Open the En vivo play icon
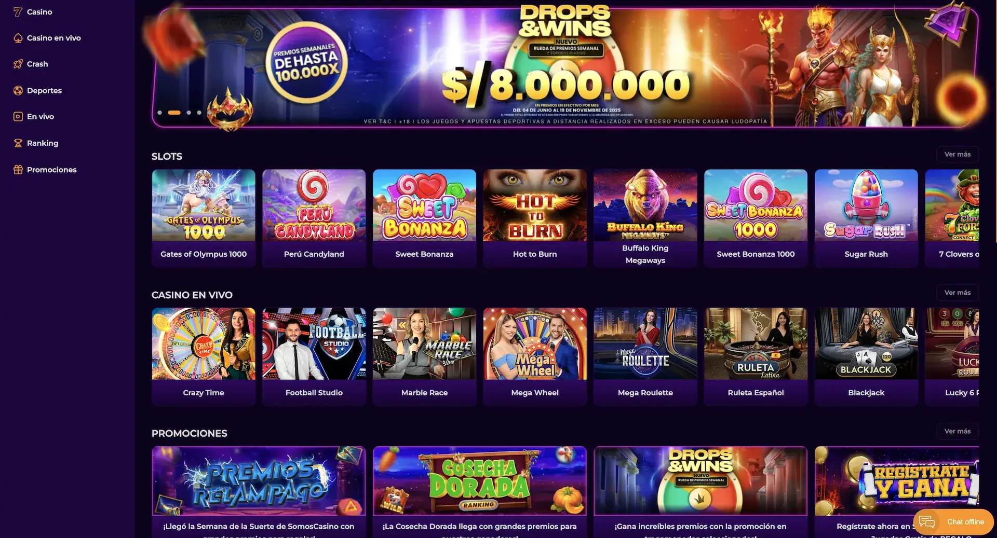This screenshot has width=997, height=538. [18, 116]
